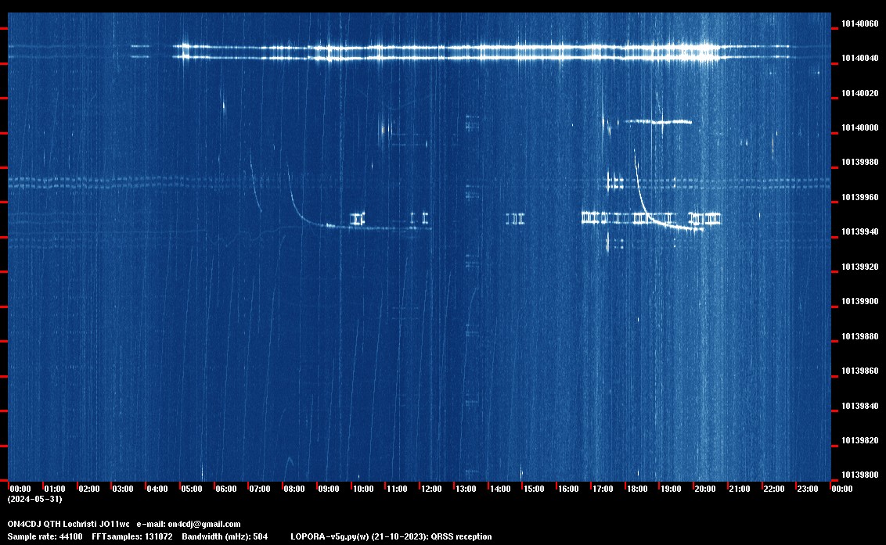Click the 06:00 time axis label
This screenshot has height=545, width=886.
[226, 489]
